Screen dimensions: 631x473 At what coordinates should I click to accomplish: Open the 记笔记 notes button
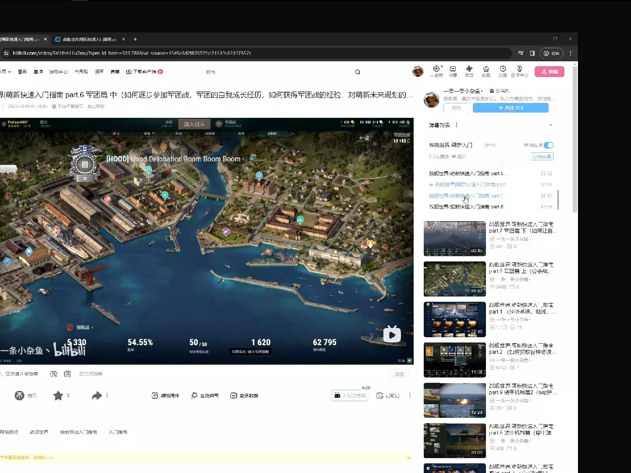click(x=388, y=395)
